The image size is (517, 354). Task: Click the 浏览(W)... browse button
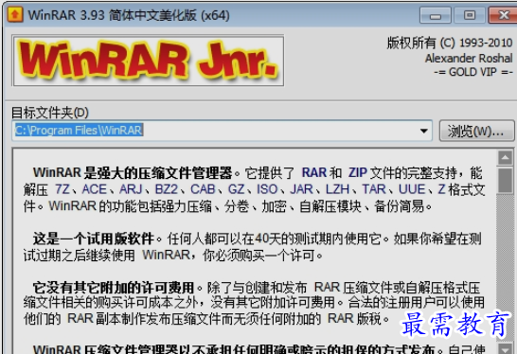[x=476, y=131]
